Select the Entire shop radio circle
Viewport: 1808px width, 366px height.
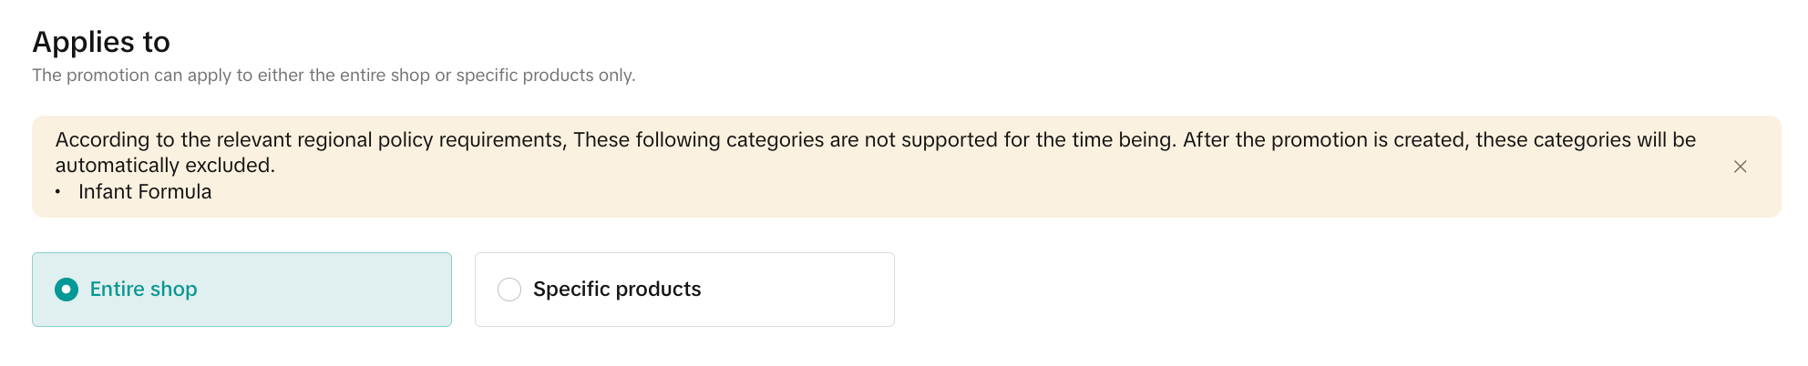67,290
